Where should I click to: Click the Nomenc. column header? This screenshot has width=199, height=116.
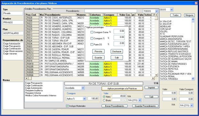tap(83, 15)
